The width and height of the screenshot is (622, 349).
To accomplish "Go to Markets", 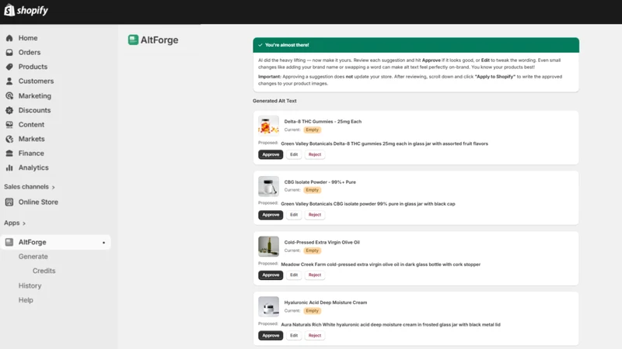I will (x=31, y=139).
